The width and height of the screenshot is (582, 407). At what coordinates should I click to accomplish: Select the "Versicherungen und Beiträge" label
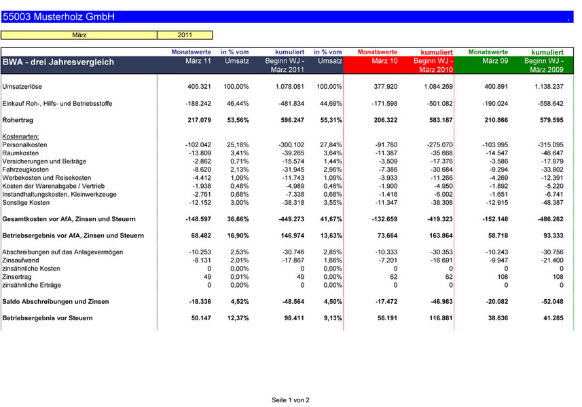pos(44,161)
